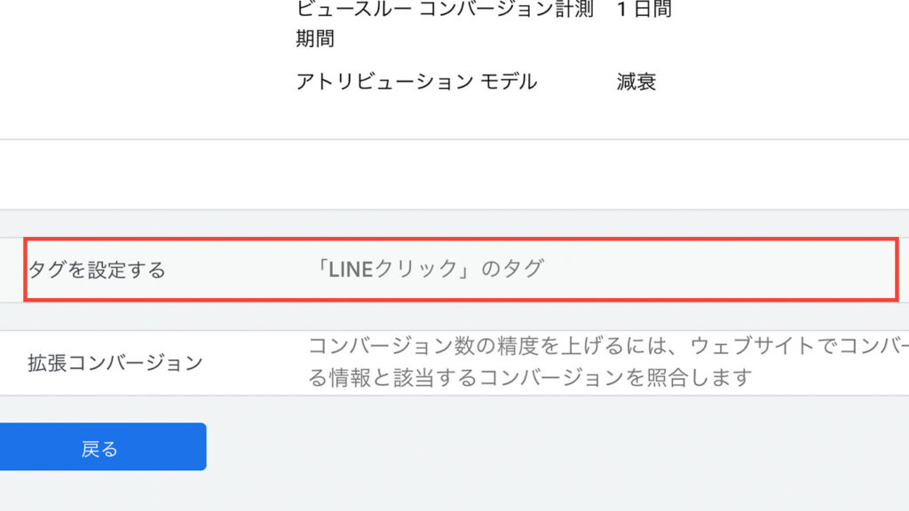Click のタグ at the end of the tag text

512,269
